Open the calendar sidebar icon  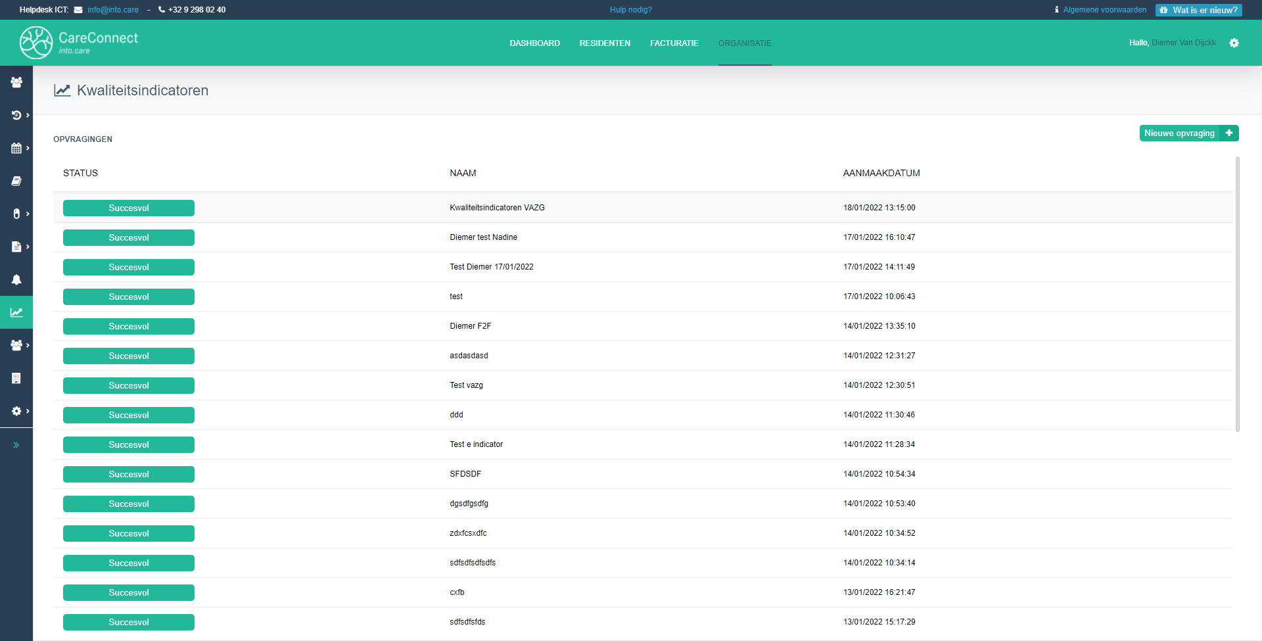tap(16, 148)
